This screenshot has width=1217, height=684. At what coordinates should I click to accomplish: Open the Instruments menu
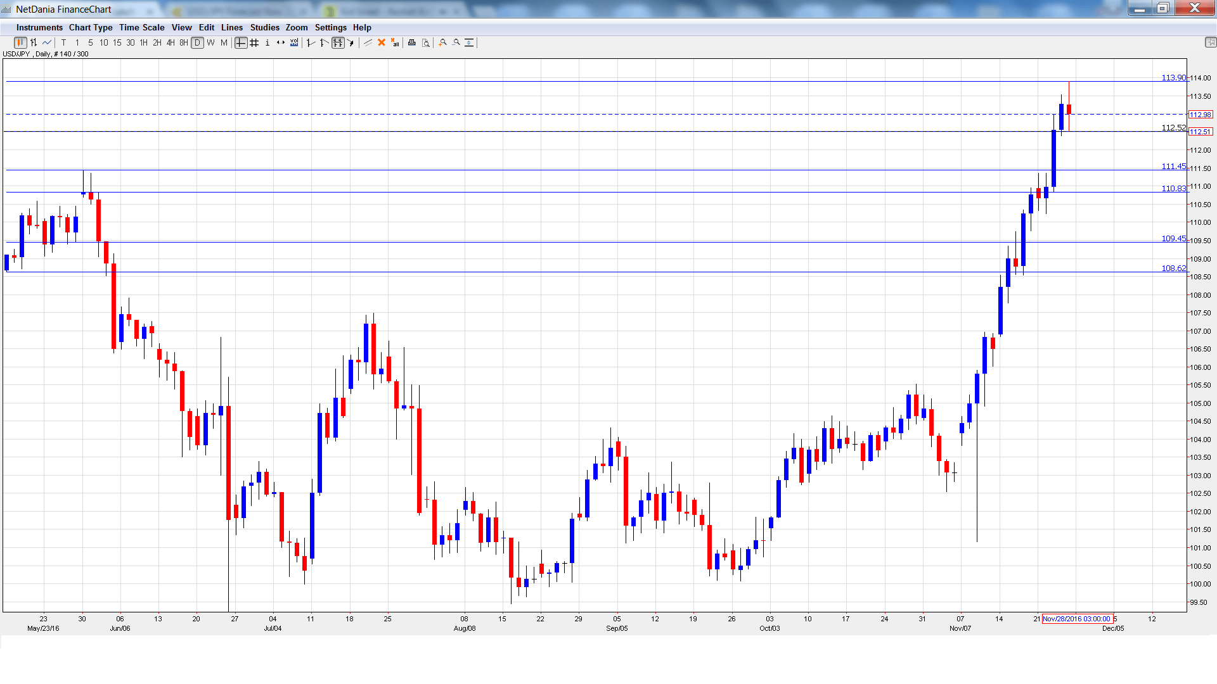pos(39,27)
